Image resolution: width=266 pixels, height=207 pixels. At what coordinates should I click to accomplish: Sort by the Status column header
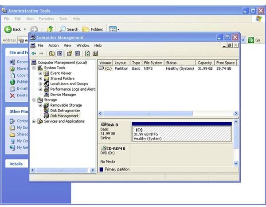(180, 63)
